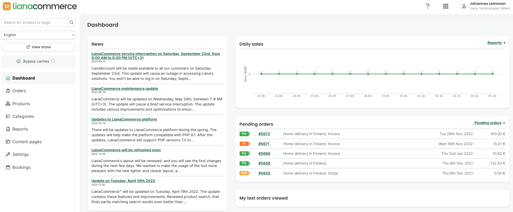Click the LianaCommerce cart logo icon
The height and width of the screenshot is (212, 513).
click(x=6, y=6)
